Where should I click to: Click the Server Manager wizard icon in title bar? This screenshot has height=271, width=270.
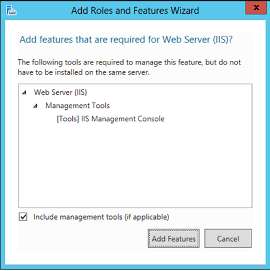(x=11, y=10)
